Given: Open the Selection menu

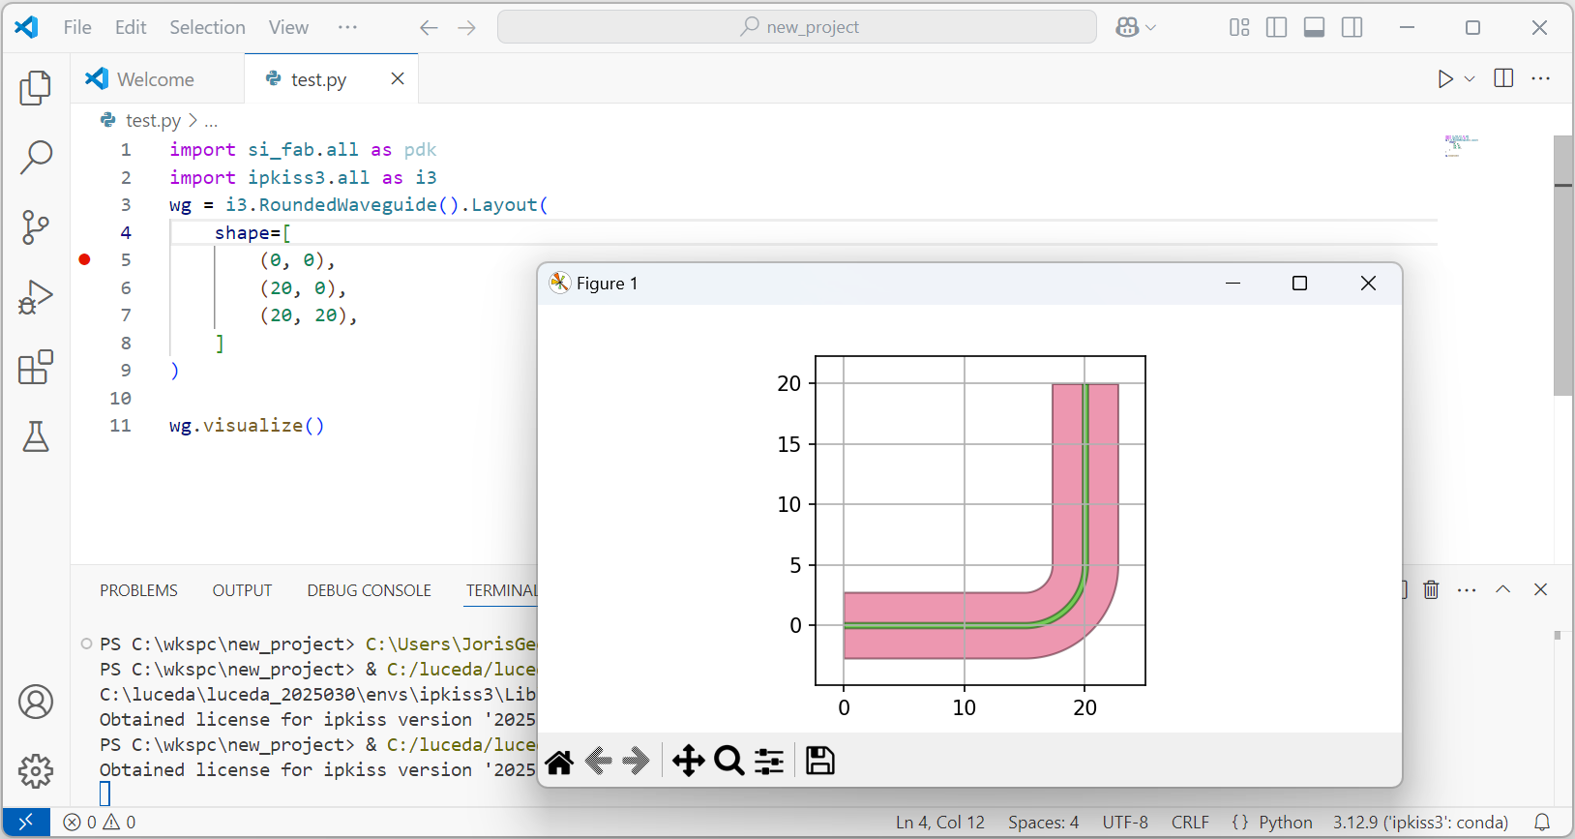Looking at the screenshot, I should (x=207, y=27).
